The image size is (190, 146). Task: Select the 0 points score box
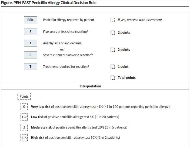24,107
